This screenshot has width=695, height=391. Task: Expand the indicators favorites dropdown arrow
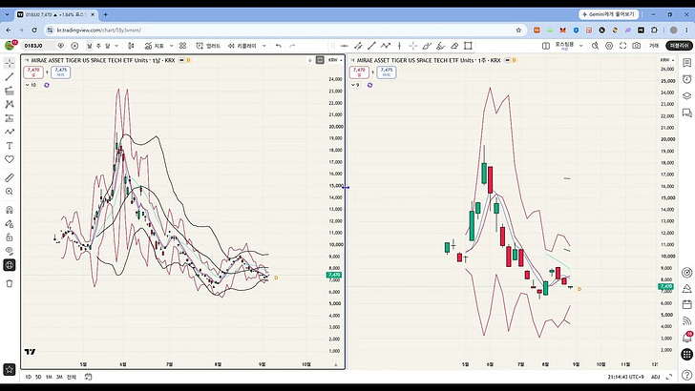click(x=172, y=46)
